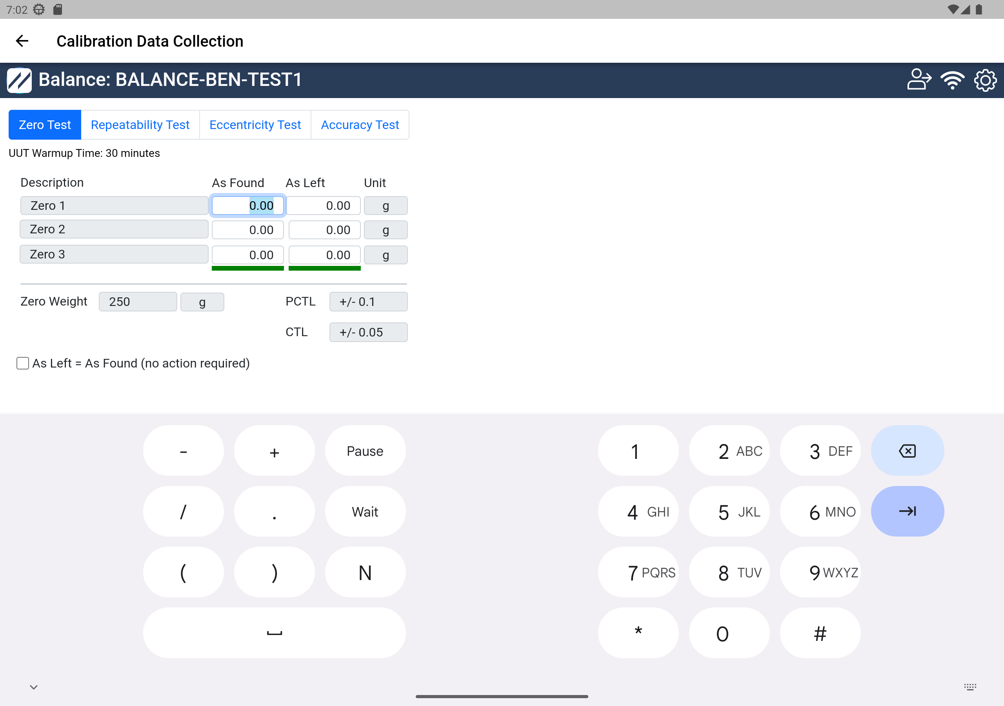This screenshot has height=706, width=1004.
Task: Tap the 6 MNO key
Action: (820, 511)
